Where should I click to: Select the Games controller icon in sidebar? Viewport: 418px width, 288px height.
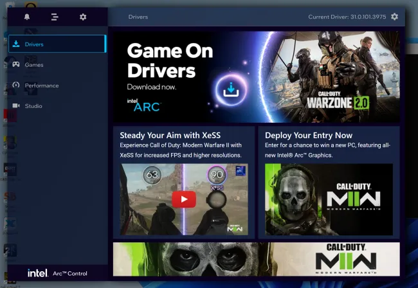click(x=15, y=65)
